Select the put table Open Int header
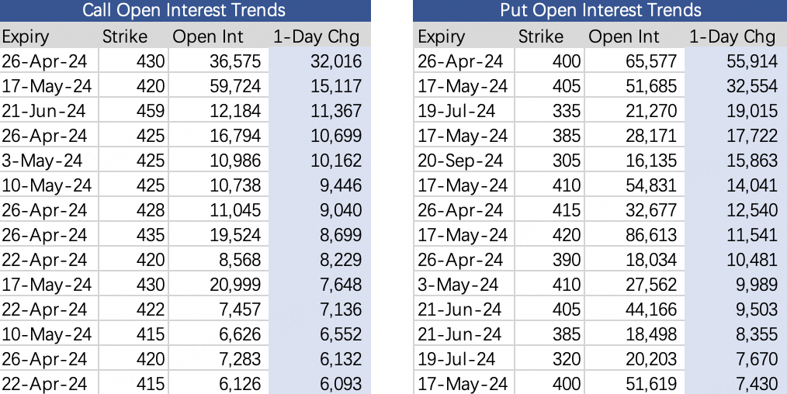The image size is (787, 394). (x=624, y=36)
